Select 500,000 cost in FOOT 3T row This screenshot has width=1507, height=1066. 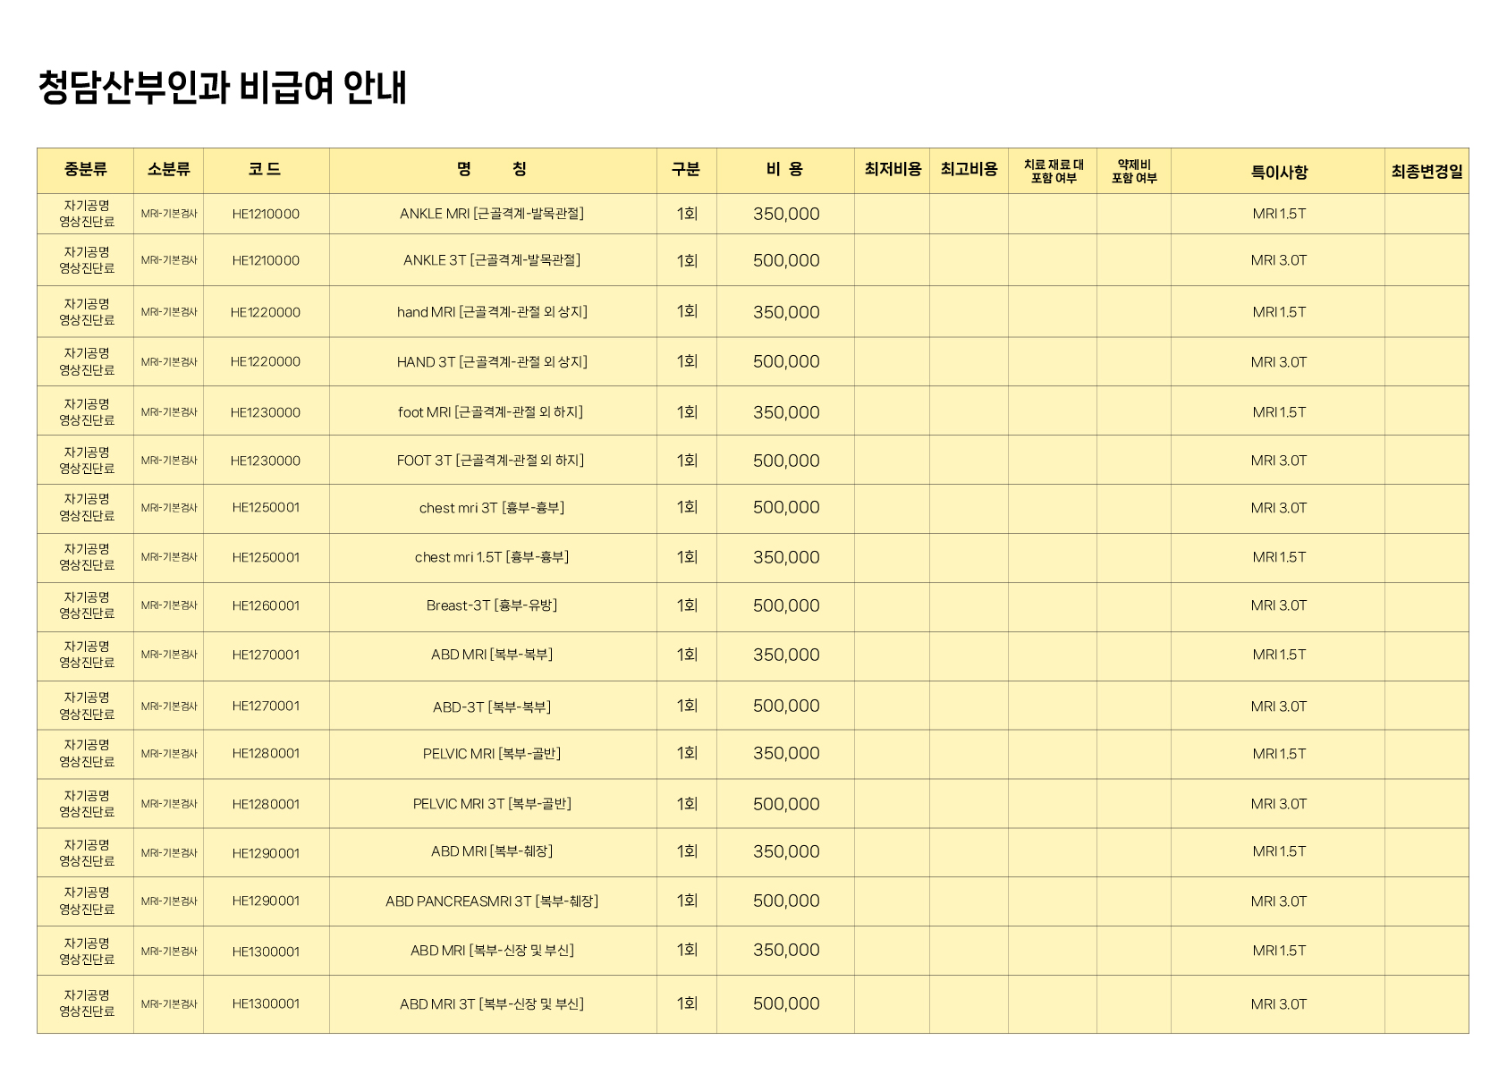click(x=786, y=461)
